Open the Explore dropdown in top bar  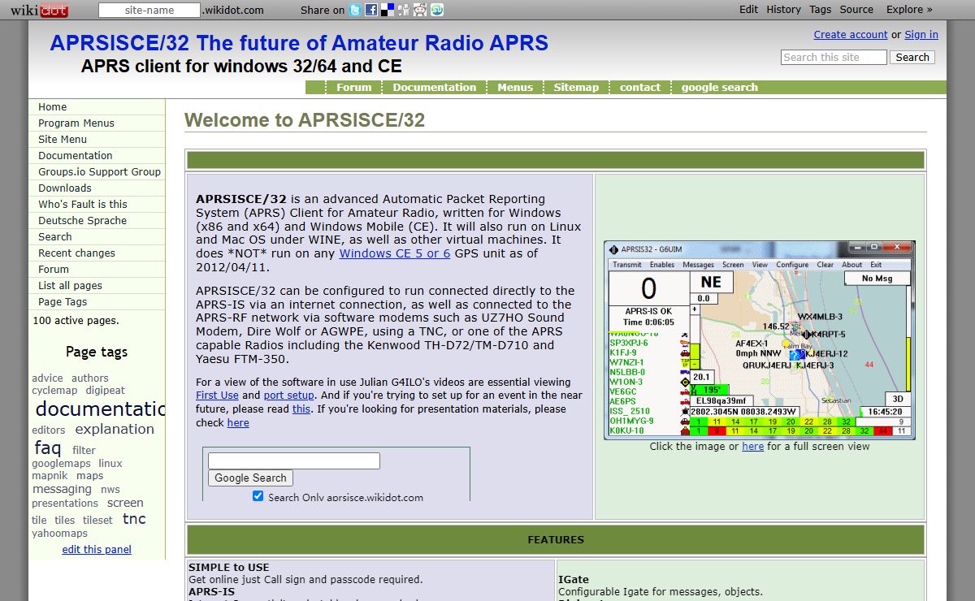[x=909, y=10]
